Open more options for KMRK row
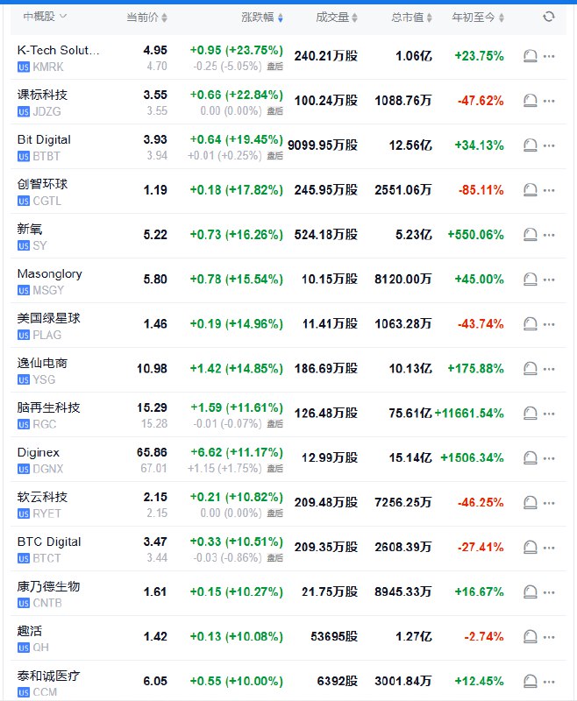 [x=549, y=56]
